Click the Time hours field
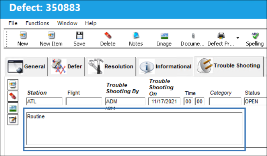This screenshot has width=267, height=156. click(188, 101)
